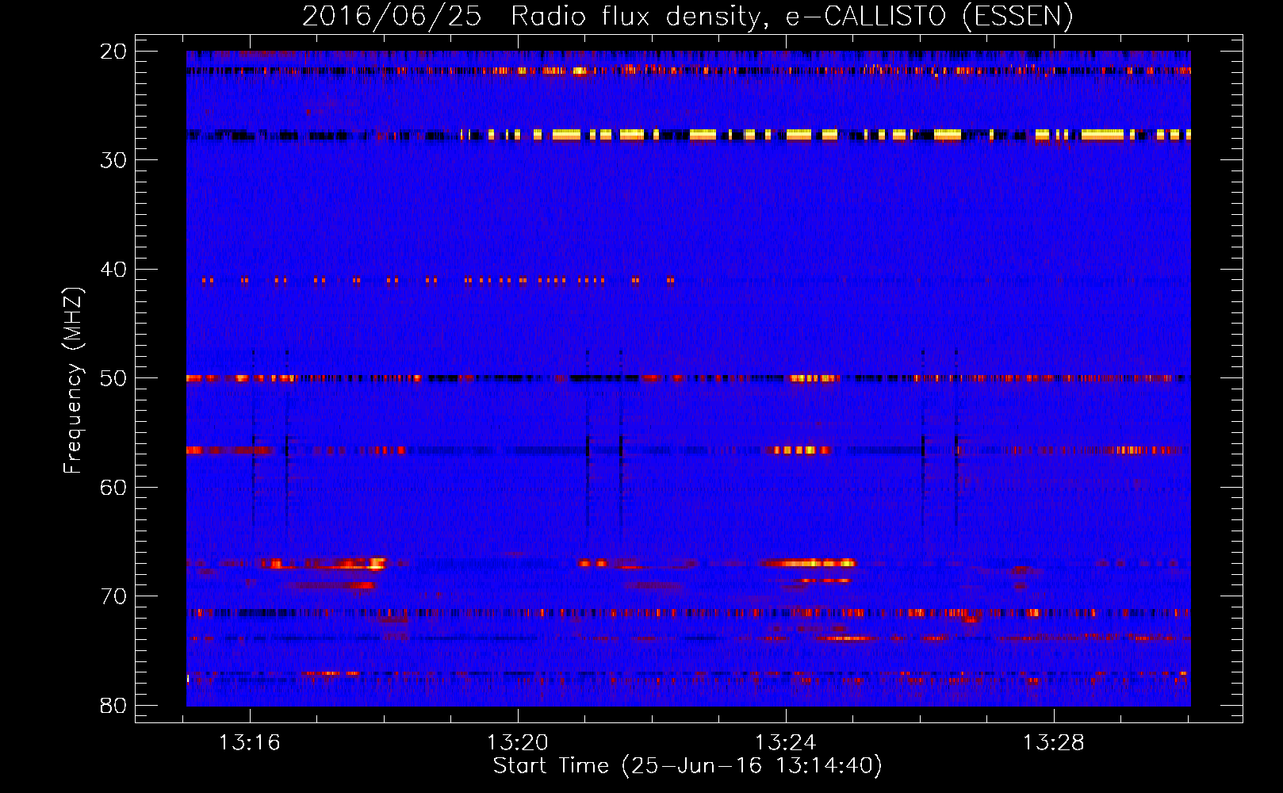The width and height of the screenshot is (1283, 793).
Task: Click the 13:20 time tick label
Action: coord(518,743)
